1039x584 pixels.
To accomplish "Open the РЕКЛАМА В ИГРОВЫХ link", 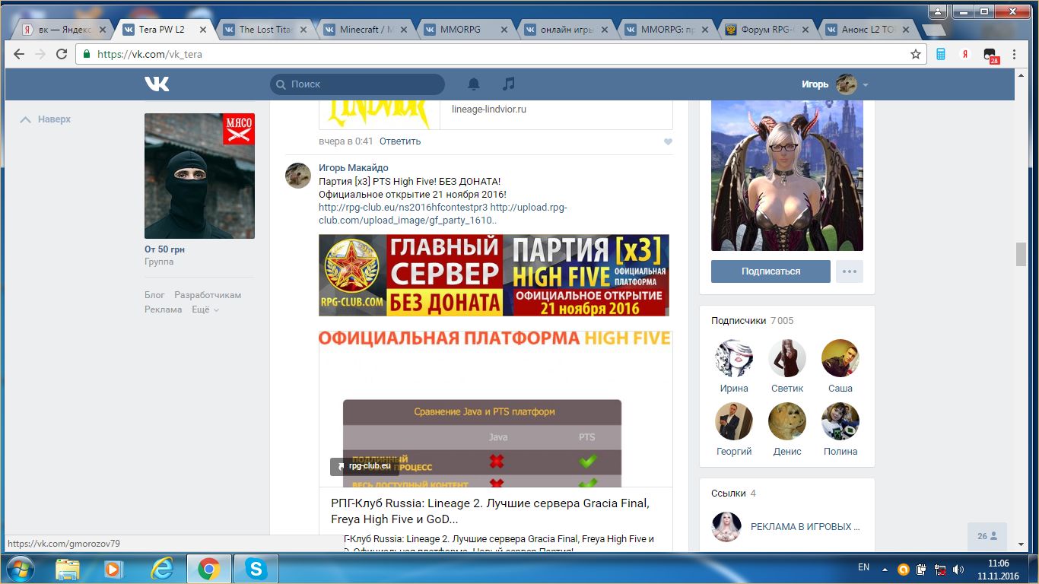I will [x=805, y=526].
